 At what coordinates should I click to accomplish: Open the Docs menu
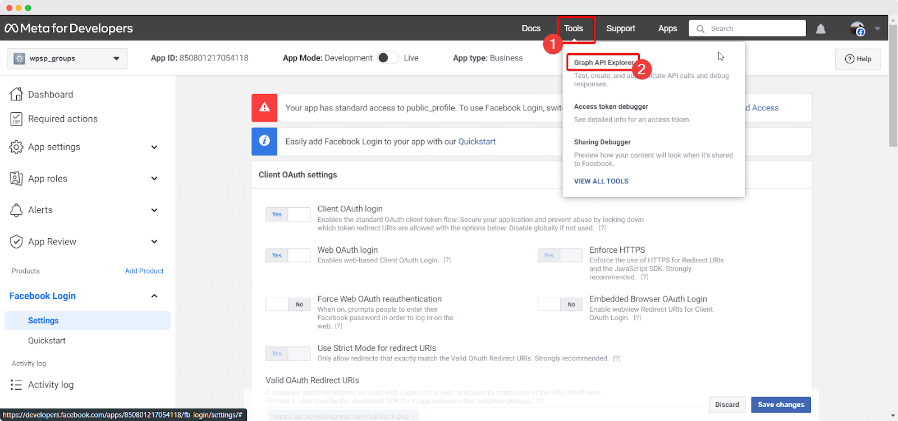(531, 29)
